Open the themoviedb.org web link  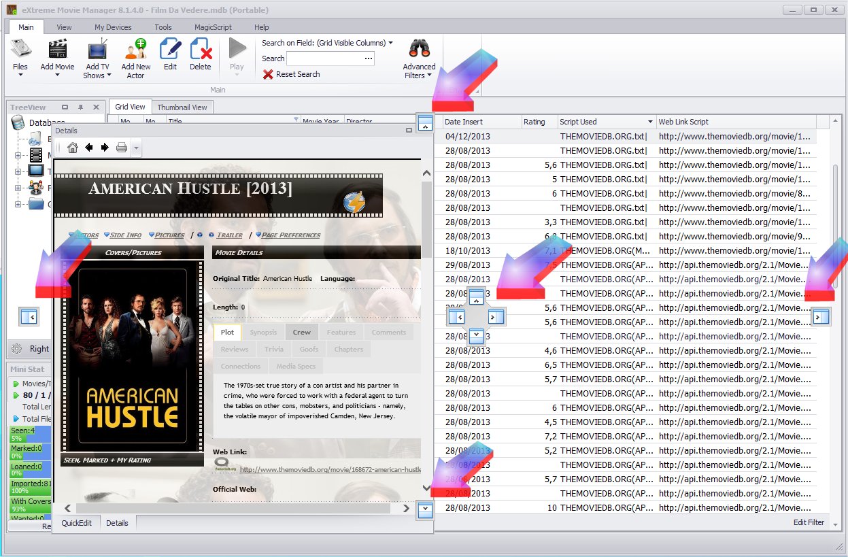click(x=330, y=469)
